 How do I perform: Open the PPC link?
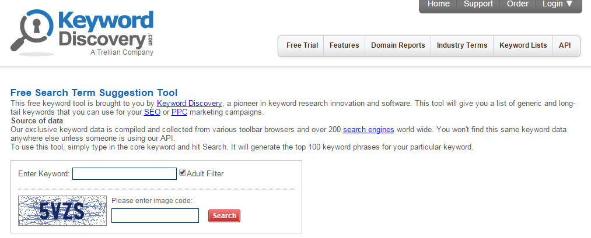click(x=180, y=112)
